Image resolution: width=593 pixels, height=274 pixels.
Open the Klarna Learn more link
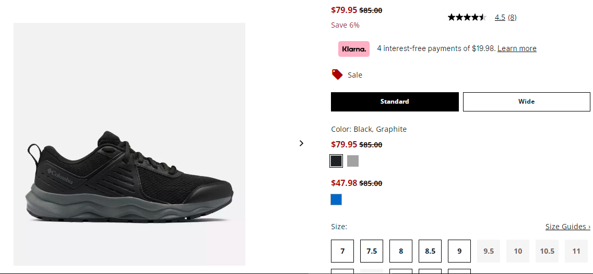click(x=517, y=48)
